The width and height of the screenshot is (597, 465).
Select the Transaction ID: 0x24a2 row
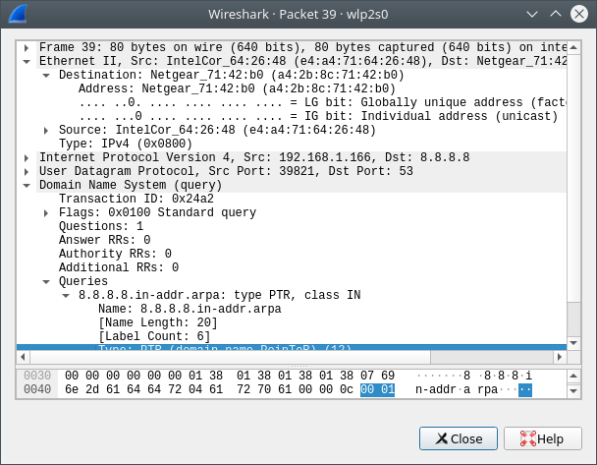click(x=292, y=199)
